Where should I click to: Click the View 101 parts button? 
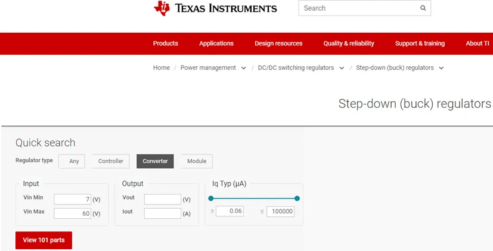pos(44,240)
